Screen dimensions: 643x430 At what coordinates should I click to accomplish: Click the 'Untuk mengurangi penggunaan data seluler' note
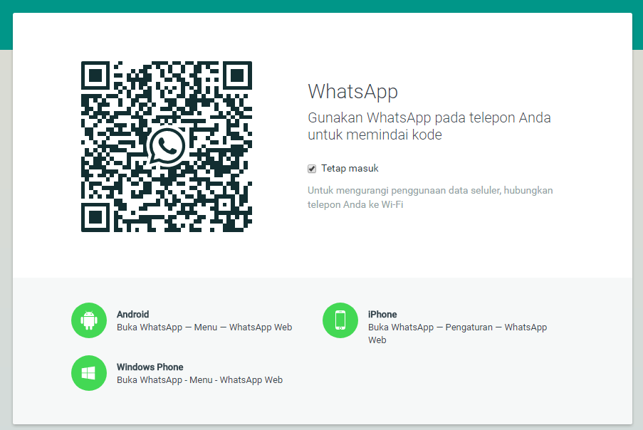click(430, 197)
